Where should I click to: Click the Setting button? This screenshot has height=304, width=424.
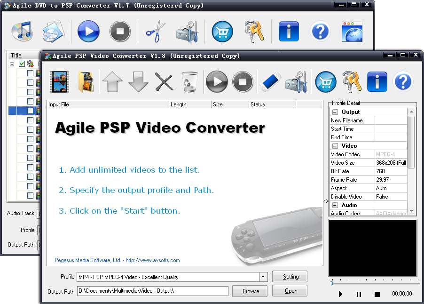coord(290,277)
